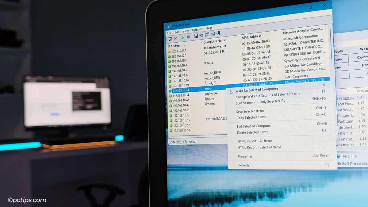The width and height of the screenshot is (368, 207).
Task: Click the Stop Scanning toolbar icon
Action: tap(188, 37)
